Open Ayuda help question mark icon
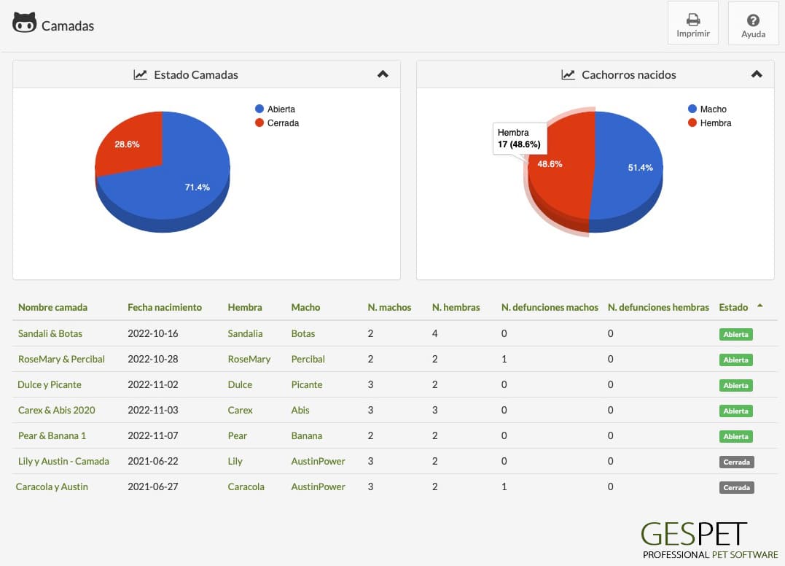The height and width of the screenshot is (566, 785). tap(753, 20)
